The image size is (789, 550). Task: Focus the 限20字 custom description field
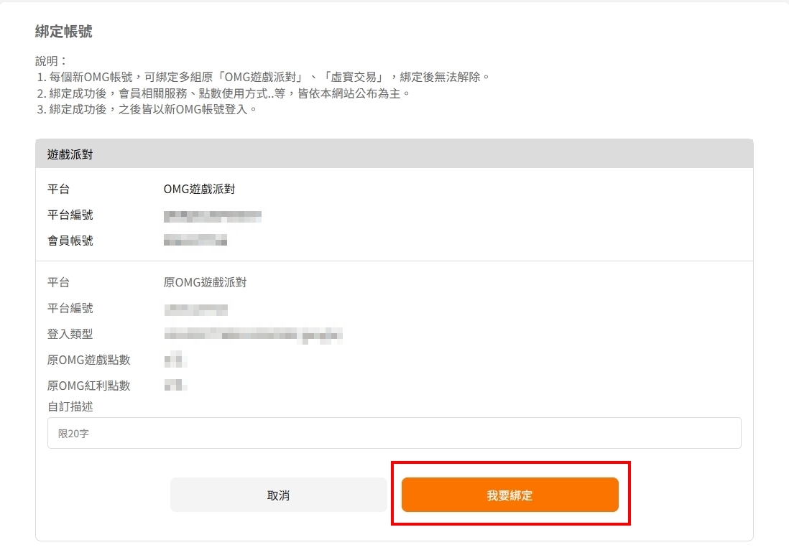[394, 433]
